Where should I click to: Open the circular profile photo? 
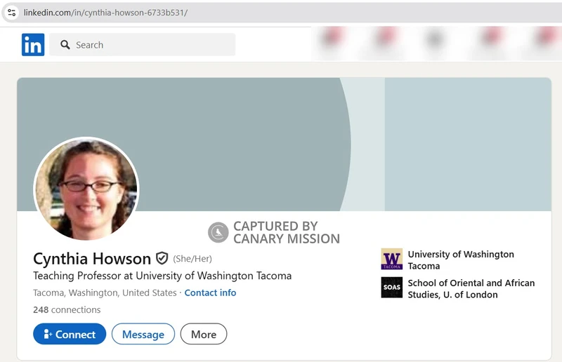click(x=86, y=189)
